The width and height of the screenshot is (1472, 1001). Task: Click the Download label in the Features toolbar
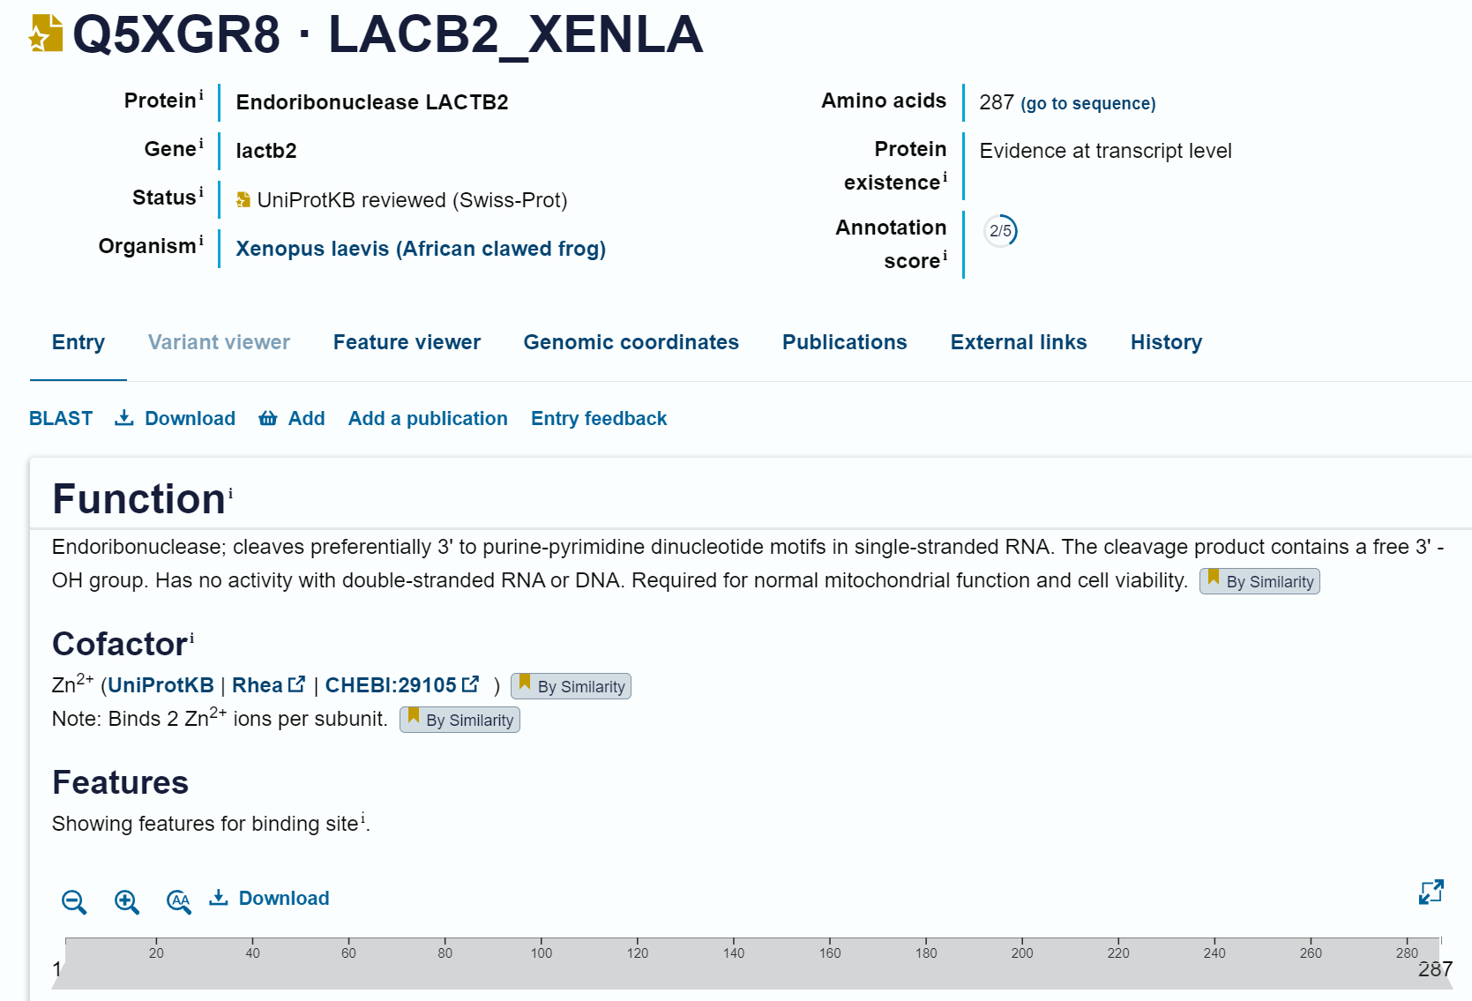(x=284, y=898)
